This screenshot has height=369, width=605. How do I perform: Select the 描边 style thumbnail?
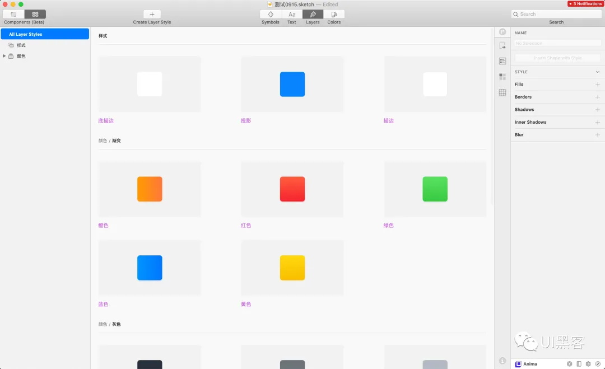tap(435, 84)
